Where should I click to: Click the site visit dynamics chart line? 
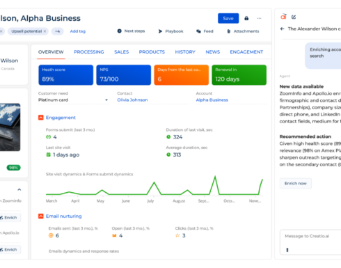(x=154, y=186)
